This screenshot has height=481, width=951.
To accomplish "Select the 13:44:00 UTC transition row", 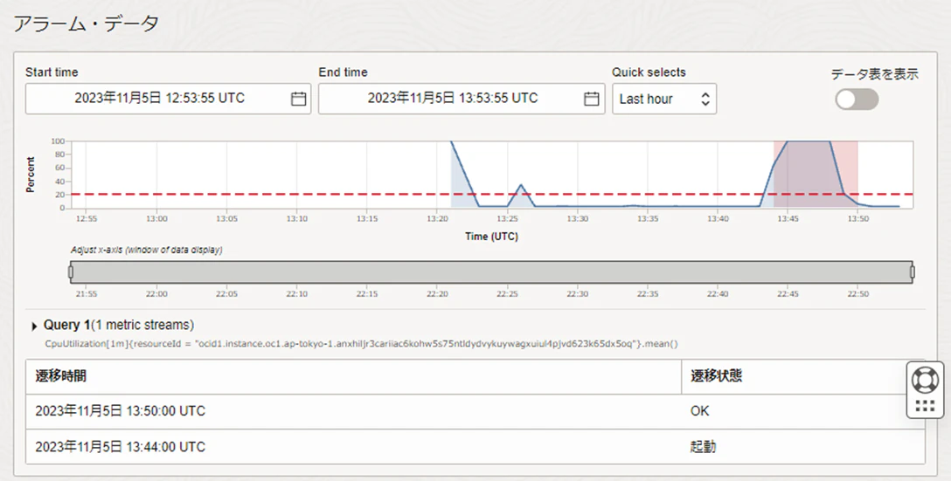I will tap(475, 447).
